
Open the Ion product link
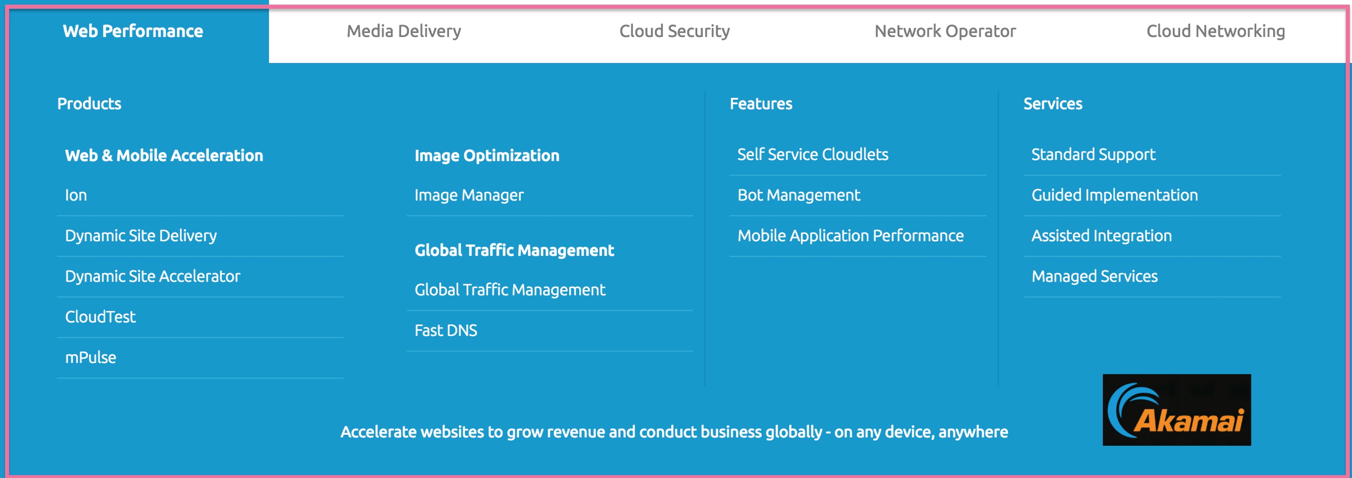pyautogui.click(x=76, y=195)
